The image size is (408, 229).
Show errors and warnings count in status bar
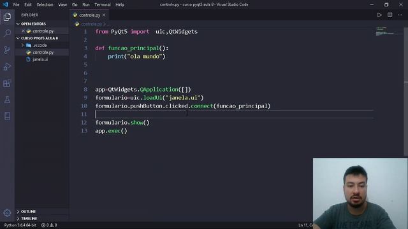click(x=49, y=225)
